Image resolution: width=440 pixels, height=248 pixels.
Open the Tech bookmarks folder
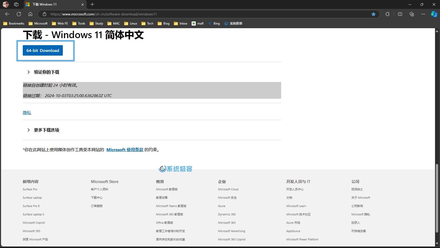pyautogui.click(x=147, y=23)
